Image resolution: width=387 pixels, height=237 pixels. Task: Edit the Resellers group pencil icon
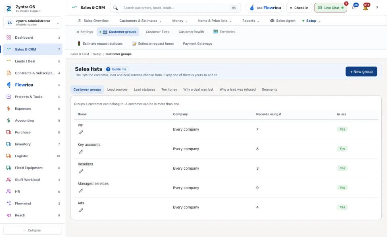(x=81, y=171)
